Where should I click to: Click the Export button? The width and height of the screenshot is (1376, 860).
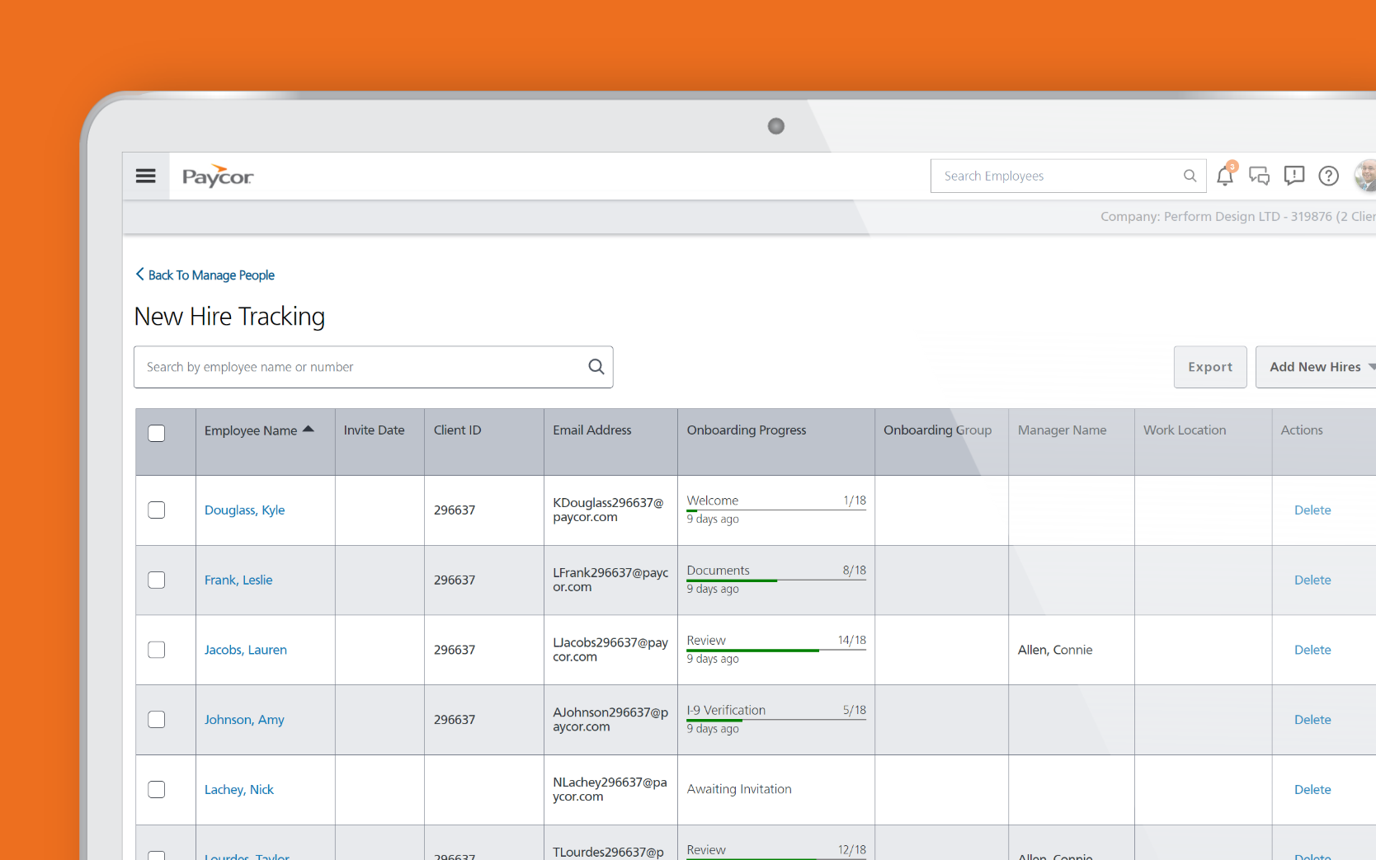[x=1210, y=367]
